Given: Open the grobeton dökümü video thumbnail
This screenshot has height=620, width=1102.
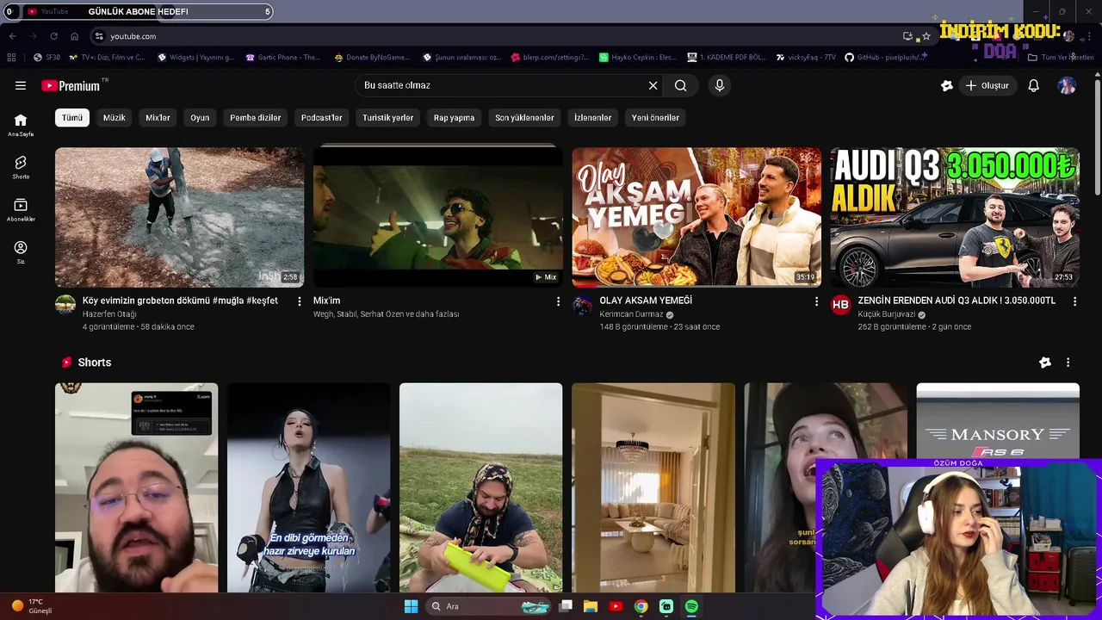Looking at the screenshot, I should (x=179, y=217).
